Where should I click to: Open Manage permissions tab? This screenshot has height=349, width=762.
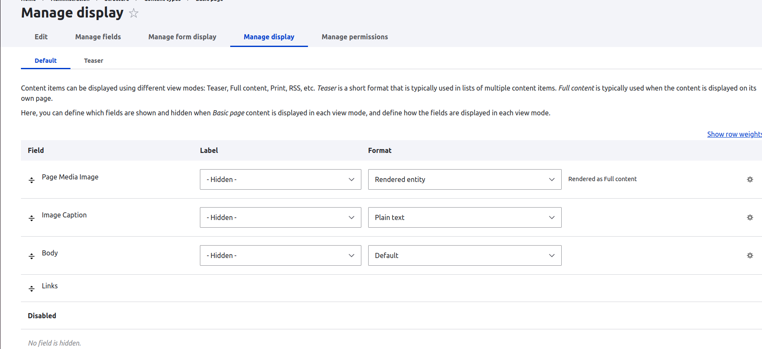point(355,37)
